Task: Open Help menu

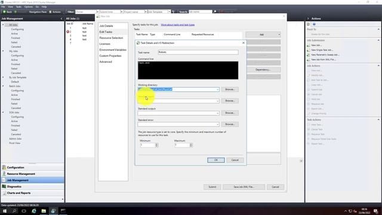Action: (44, 7)
